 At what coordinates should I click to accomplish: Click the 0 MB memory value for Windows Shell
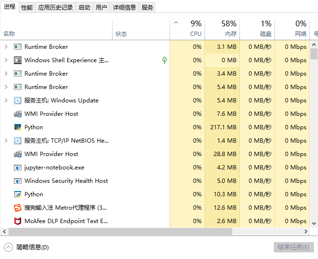coord(229,60)
